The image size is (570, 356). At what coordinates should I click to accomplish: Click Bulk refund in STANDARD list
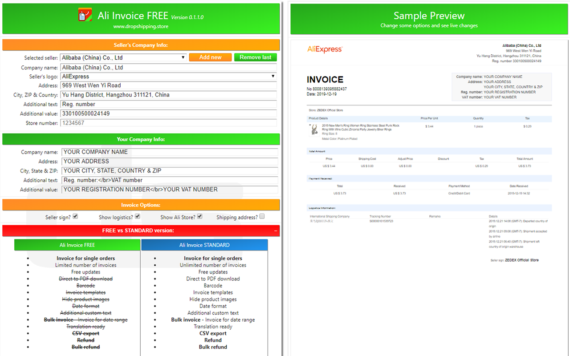[213, 347]
